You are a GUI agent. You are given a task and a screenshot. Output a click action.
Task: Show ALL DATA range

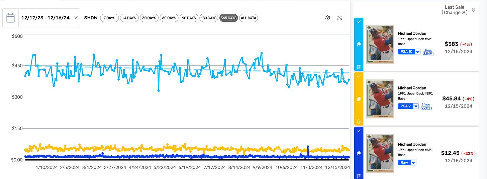249,18
